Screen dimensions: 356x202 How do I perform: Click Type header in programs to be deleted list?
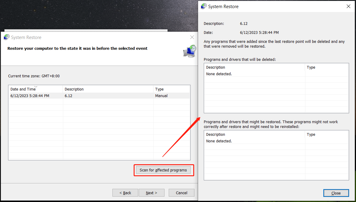pyautogui.click(x=327, y=67)
